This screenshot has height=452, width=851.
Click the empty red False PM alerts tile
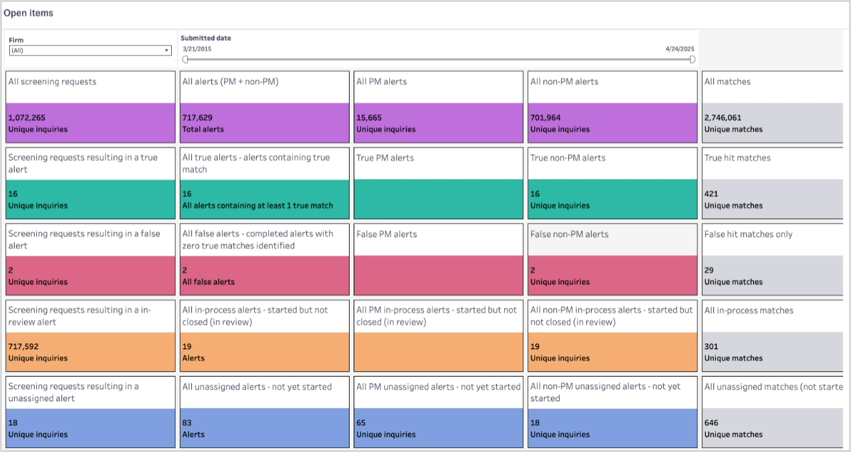click(438, 275)
